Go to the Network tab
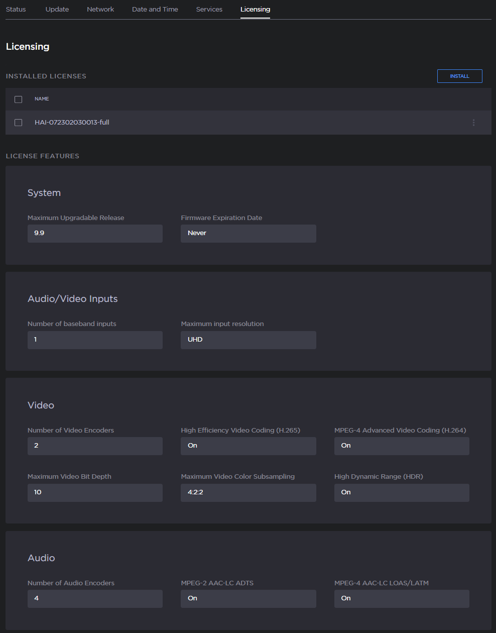Screen dimensions: 496x633 100,9
